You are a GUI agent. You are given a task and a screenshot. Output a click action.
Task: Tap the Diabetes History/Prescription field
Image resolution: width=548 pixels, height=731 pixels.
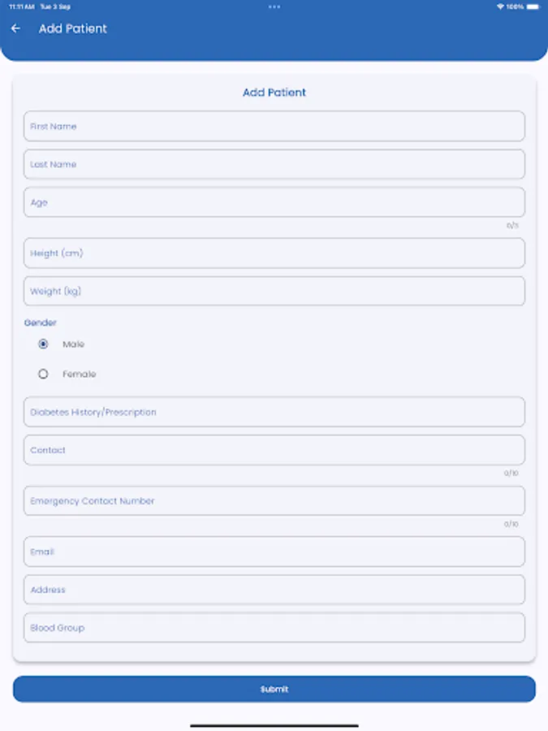(274, 412)
